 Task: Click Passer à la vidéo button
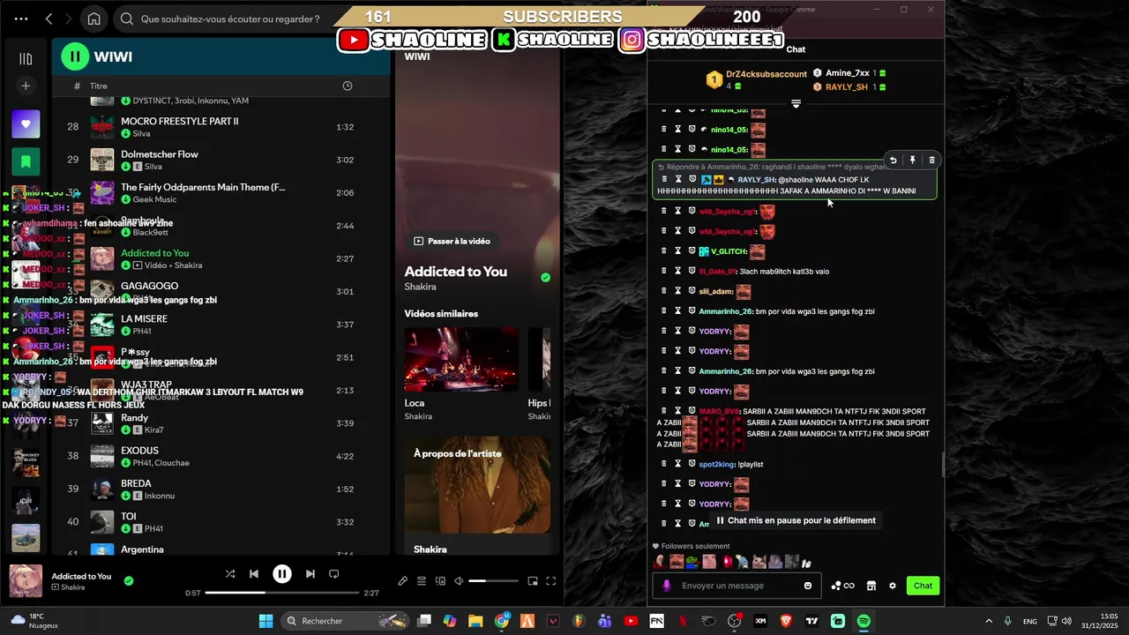tap(452, 241)
